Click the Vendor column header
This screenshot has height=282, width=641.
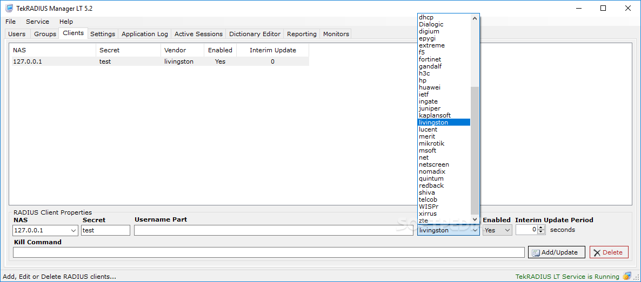pos(182,50)
